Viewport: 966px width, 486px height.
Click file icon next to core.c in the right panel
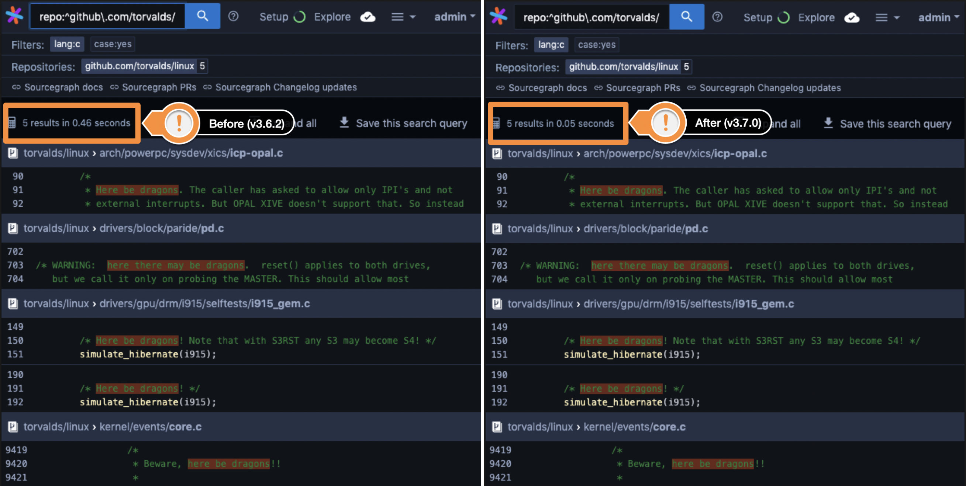coord(497,427)
